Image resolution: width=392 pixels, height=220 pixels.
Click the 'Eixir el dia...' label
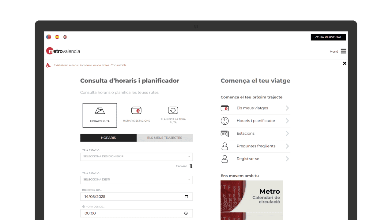94,190
